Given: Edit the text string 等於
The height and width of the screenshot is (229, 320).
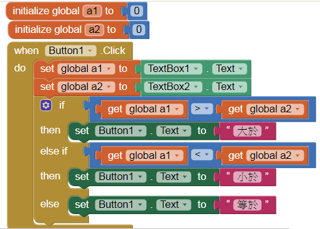Looking at the screenshot, I should (247, 205).
